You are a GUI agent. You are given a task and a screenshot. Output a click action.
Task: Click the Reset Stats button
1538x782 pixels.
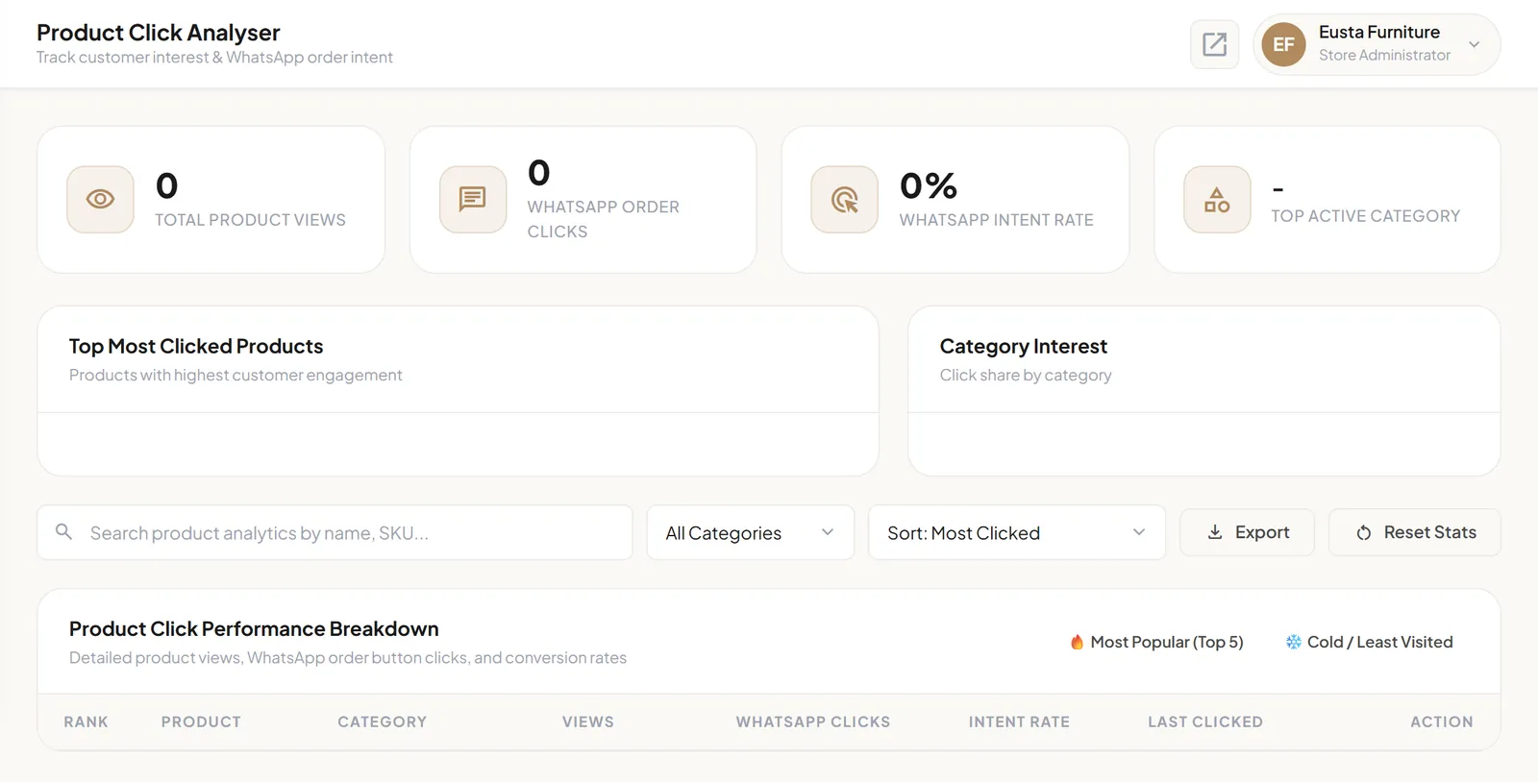pyautogui.click(x=1414, y=532)
